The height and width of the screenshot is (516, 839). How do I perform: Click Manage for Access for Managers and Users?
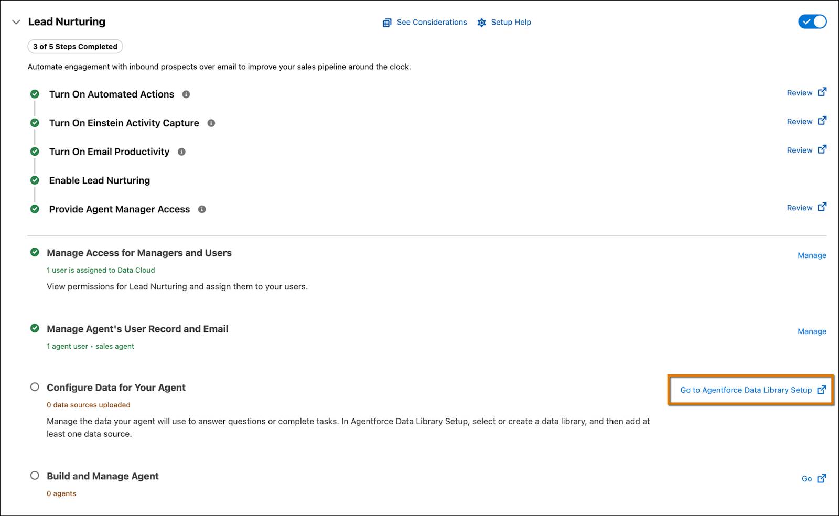coord(812,255)
